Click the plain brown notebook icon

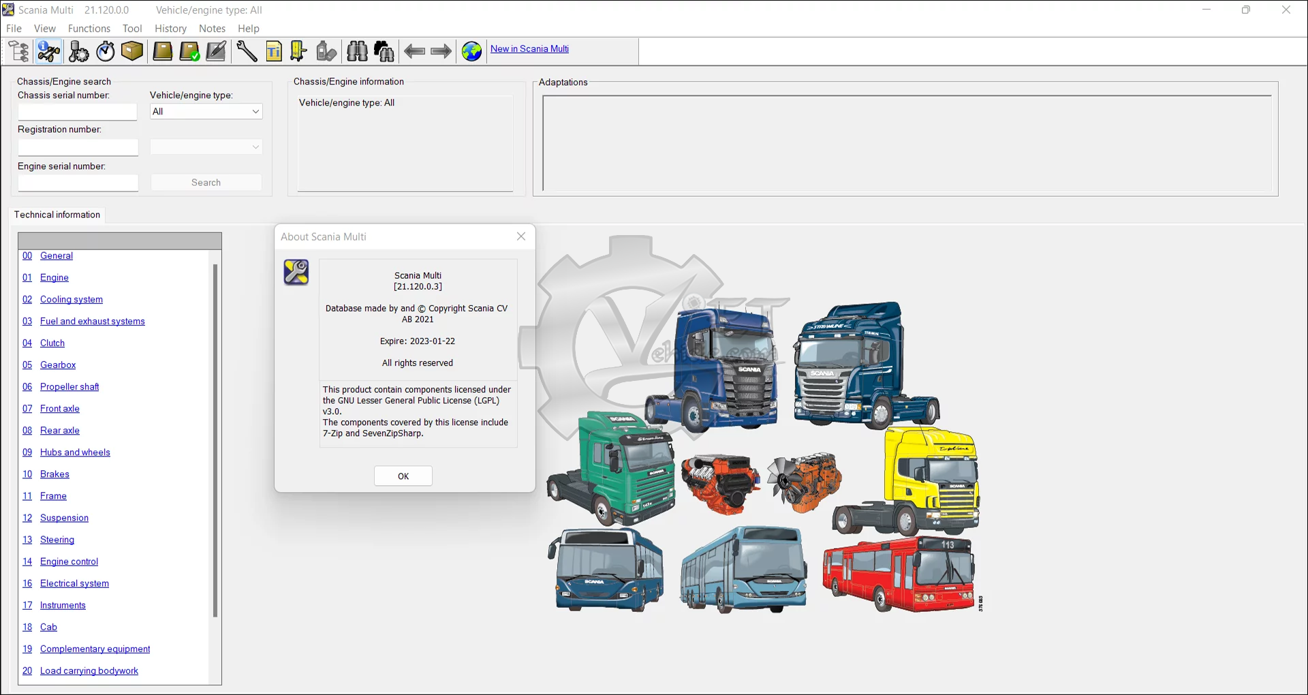tap(162, 51)
